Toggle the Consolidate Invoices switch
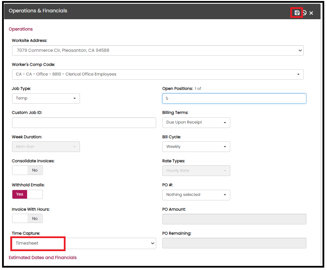This screenshot has width=327, height=270. coord(27,170)
